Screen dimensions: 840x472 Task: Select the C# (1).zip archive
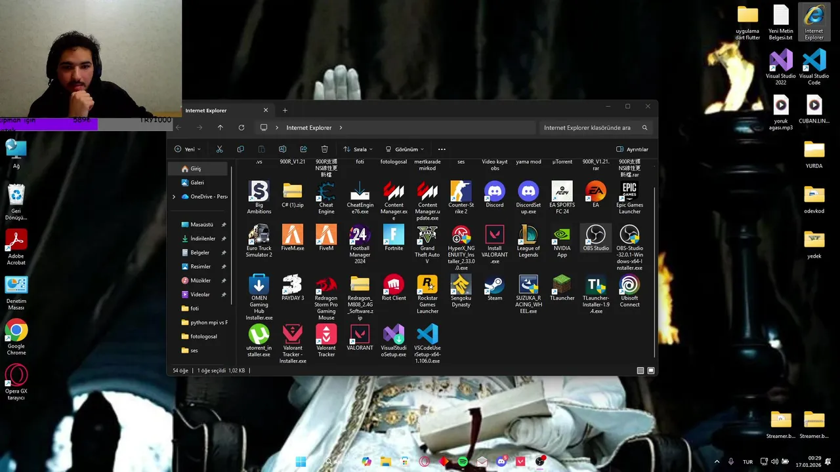coord(293,191)
